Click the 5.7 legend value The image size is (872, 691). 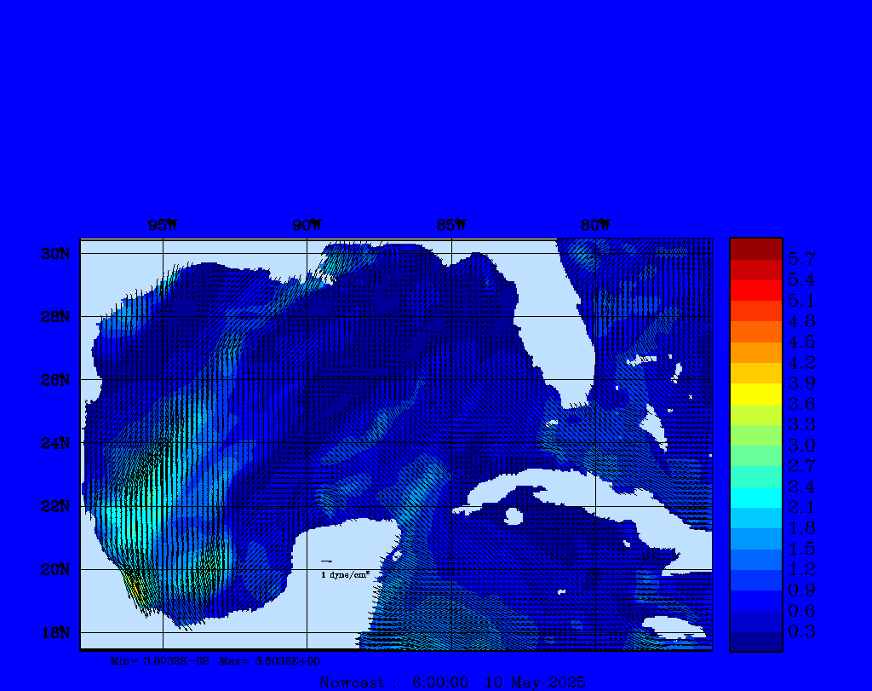point(800,258)
